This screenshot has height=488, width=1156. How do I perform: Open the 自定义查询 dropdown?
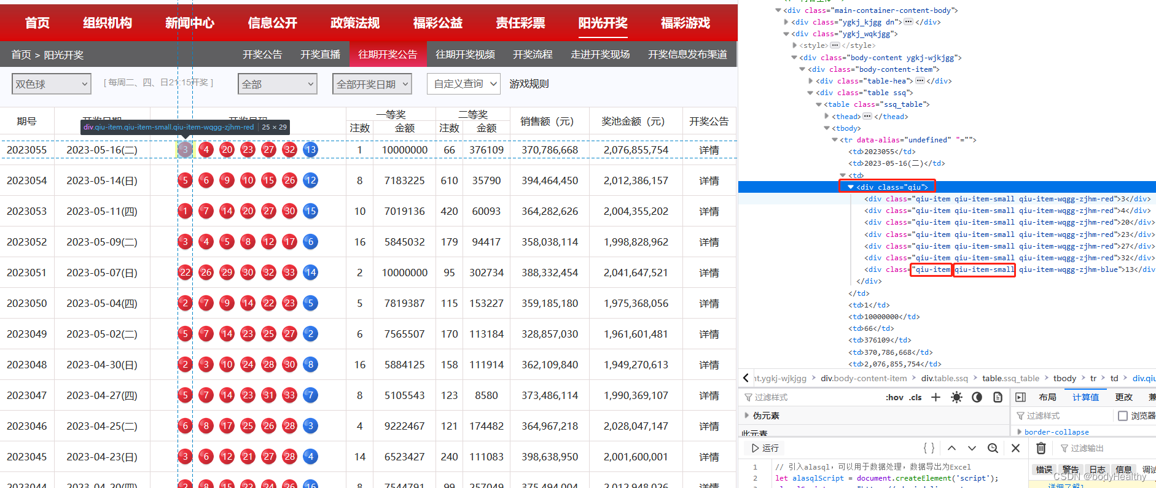point(464,84)
